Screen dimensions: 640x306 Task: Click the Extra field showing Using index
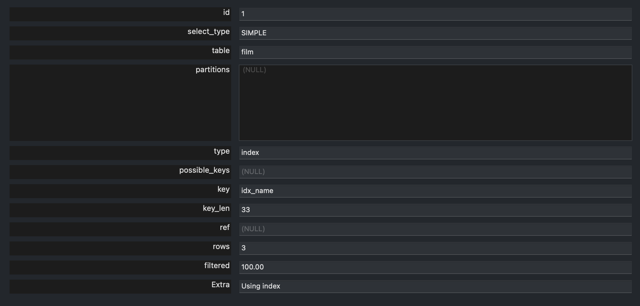point(435,286)
